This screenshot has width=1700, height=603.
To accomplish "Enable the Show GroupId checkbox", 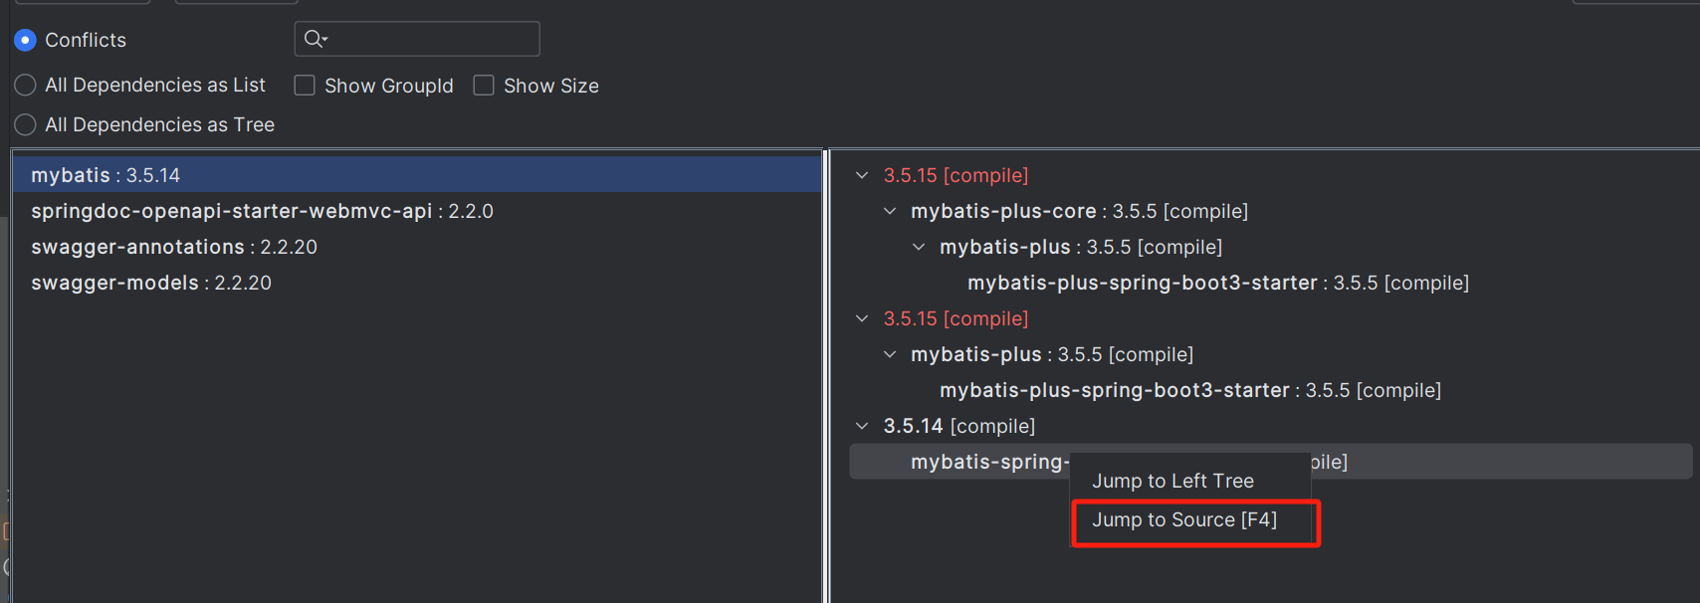I will pos(305,86).
